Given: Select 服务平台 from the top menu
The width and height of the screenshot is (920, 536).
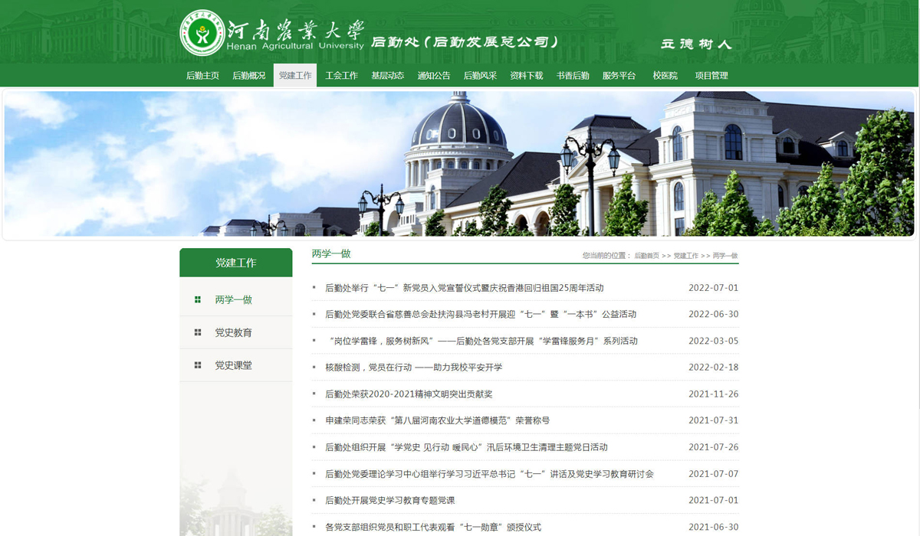Looking at the screenshot, I should pos(619,76).
